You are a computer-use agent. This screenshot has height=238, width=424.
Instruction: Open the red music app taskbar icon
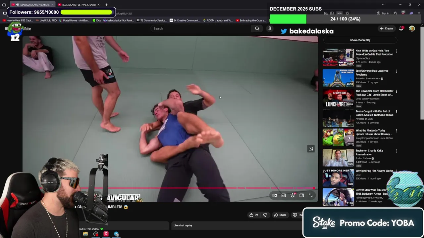click(x=106, y=234)
